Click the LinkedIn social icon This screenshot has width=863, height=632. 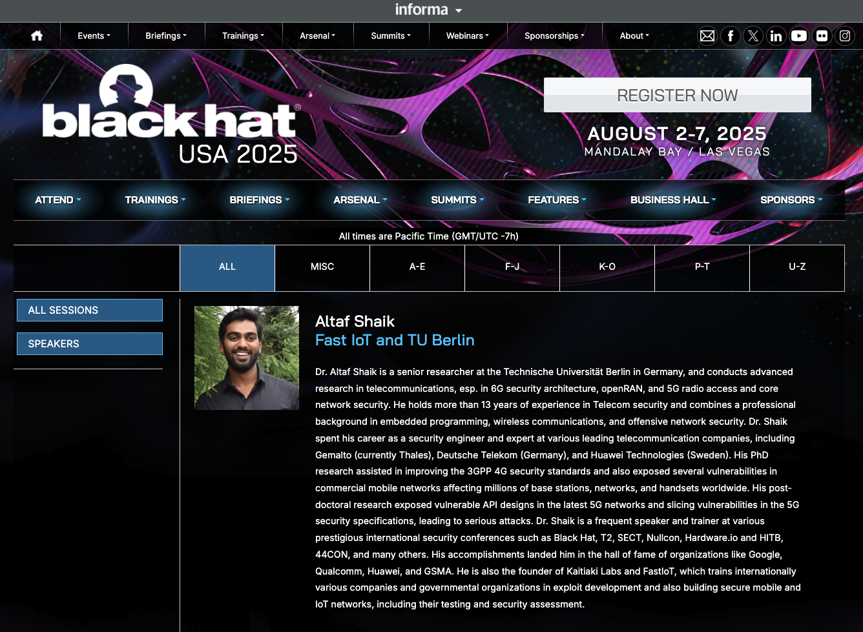coord(776,36)
